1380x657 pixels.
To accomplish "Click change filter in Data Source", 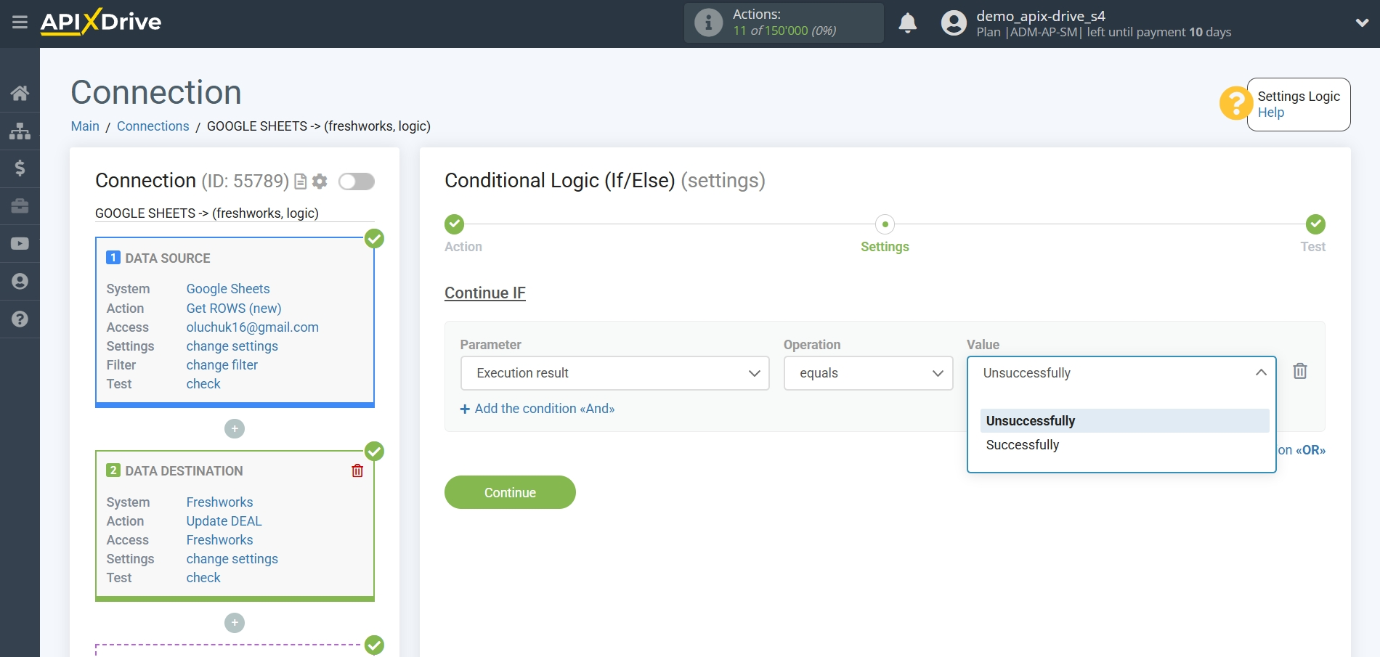I will (222, 365).
